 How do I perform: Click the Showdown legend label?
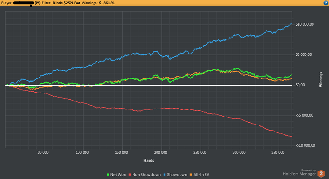pyautogui.click(x=177, y=175)
